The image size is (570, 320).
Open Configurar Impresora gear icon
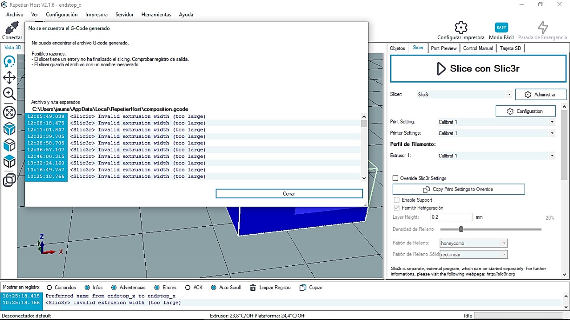[461, 28]
